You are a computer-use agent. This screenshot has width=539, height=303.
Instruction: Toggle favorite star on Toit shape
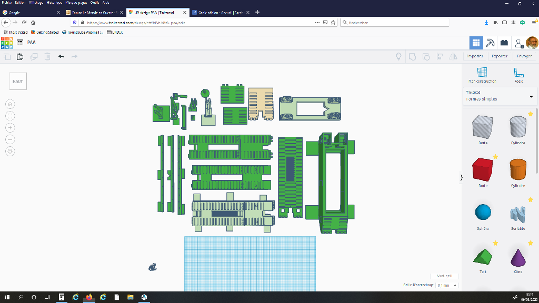(x=495, y=243)
